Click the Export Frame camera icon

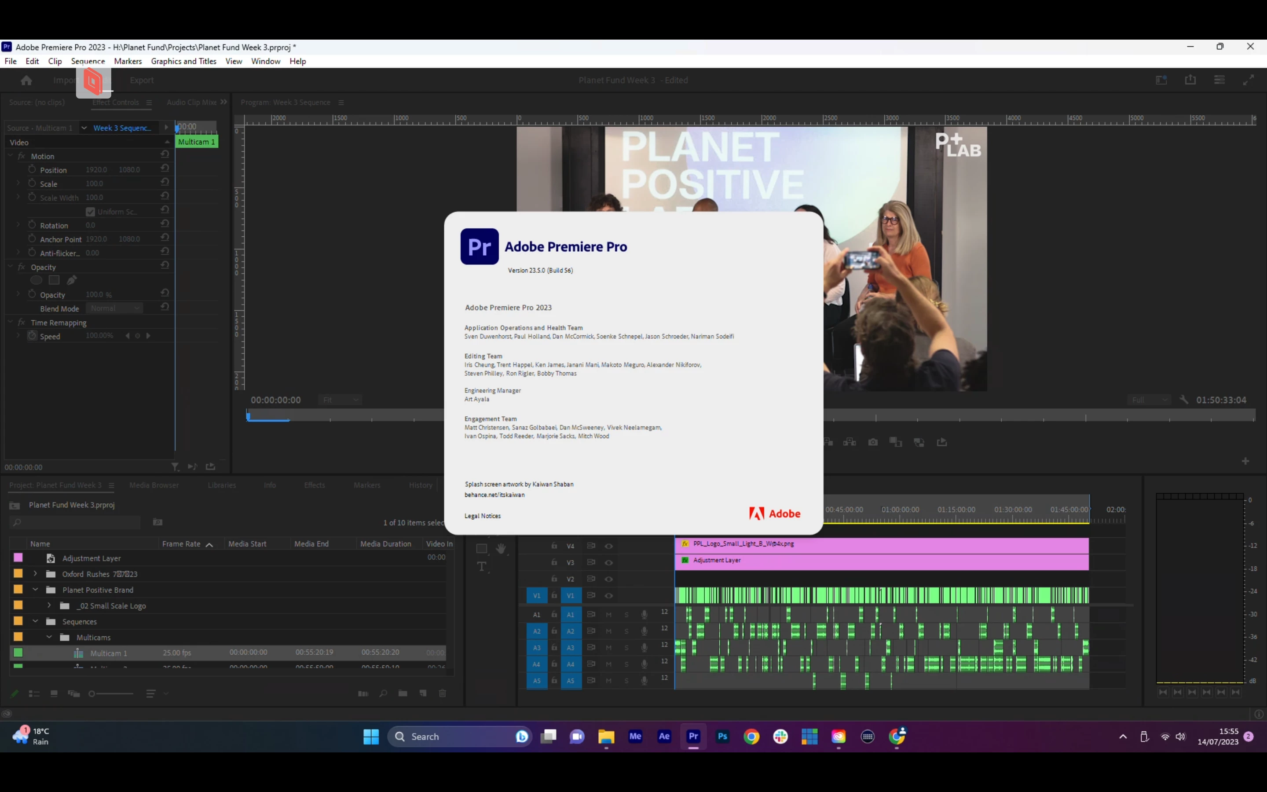(x=873, y=443)
